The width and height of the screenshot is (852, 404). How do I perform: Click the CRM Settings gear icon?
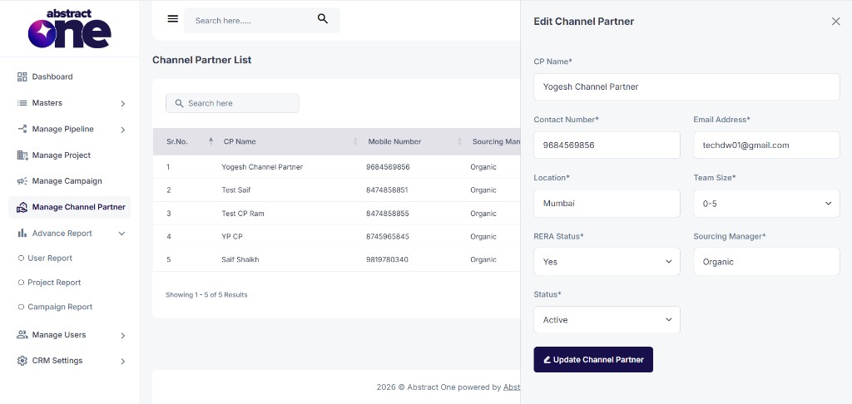point(22,361)
